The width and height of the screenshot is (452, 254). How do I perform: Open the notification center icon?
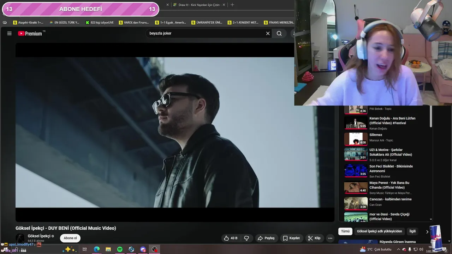click(x=445, y=249)
